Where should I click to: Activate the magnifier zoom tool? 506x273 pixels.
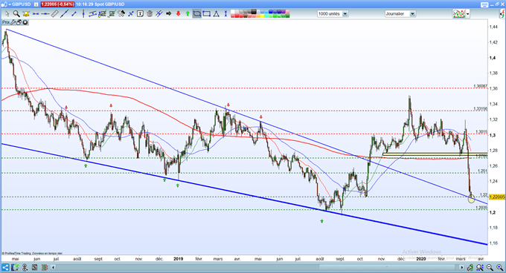16,14
